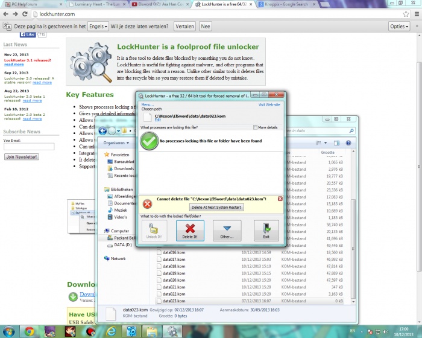This screenshot has height=338, width=422.
Task: Sort by Grootte column header
Action: point(327,153)
